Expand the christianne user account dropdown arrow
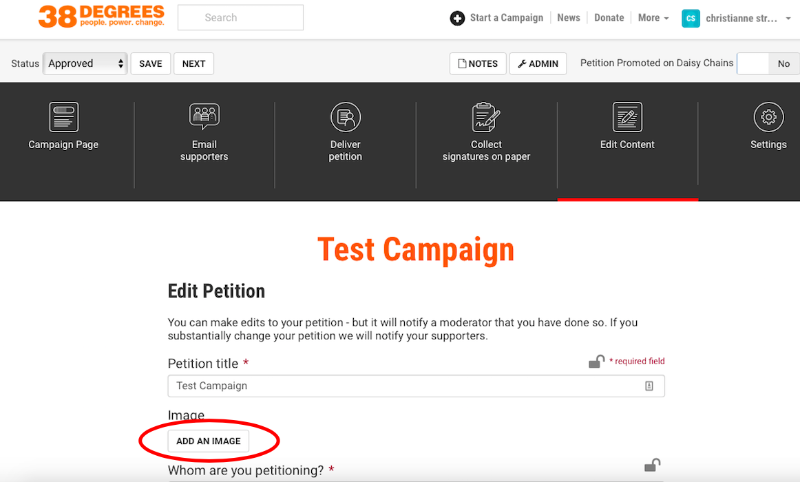 (x=788, y=19)
